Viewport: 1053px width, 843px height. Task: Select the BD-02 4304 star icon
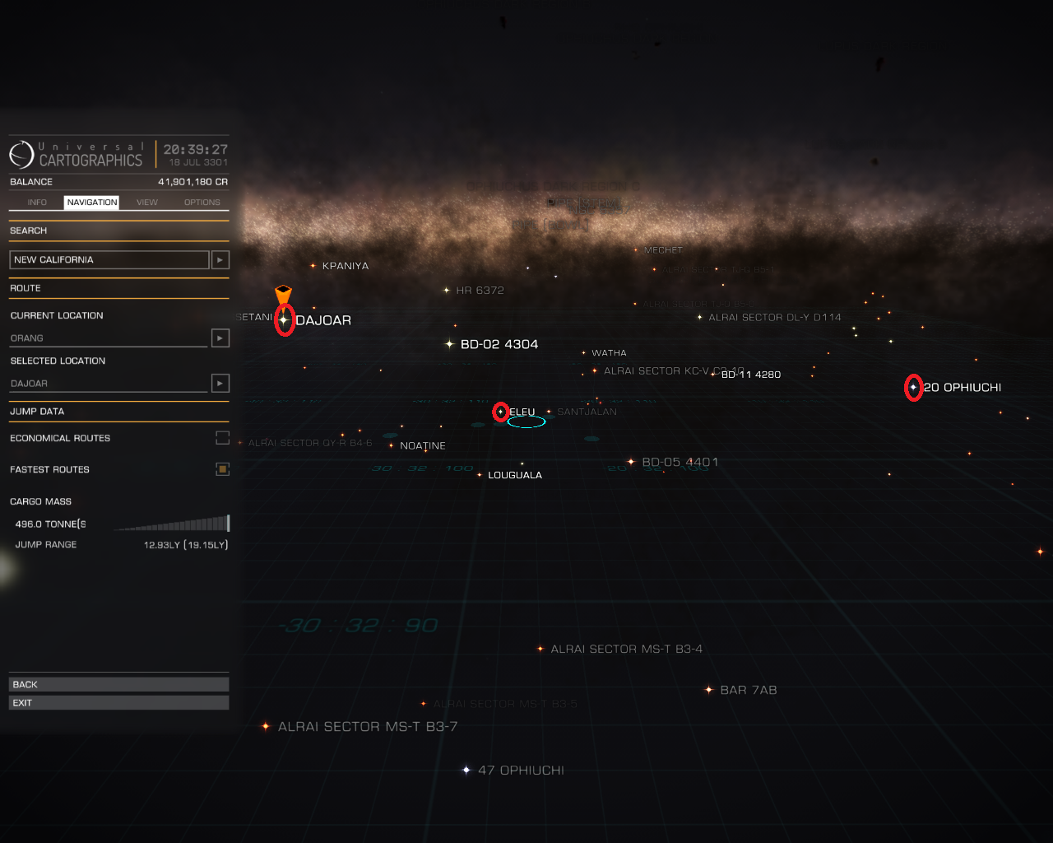pyautogui.click(x=449, y=344)
